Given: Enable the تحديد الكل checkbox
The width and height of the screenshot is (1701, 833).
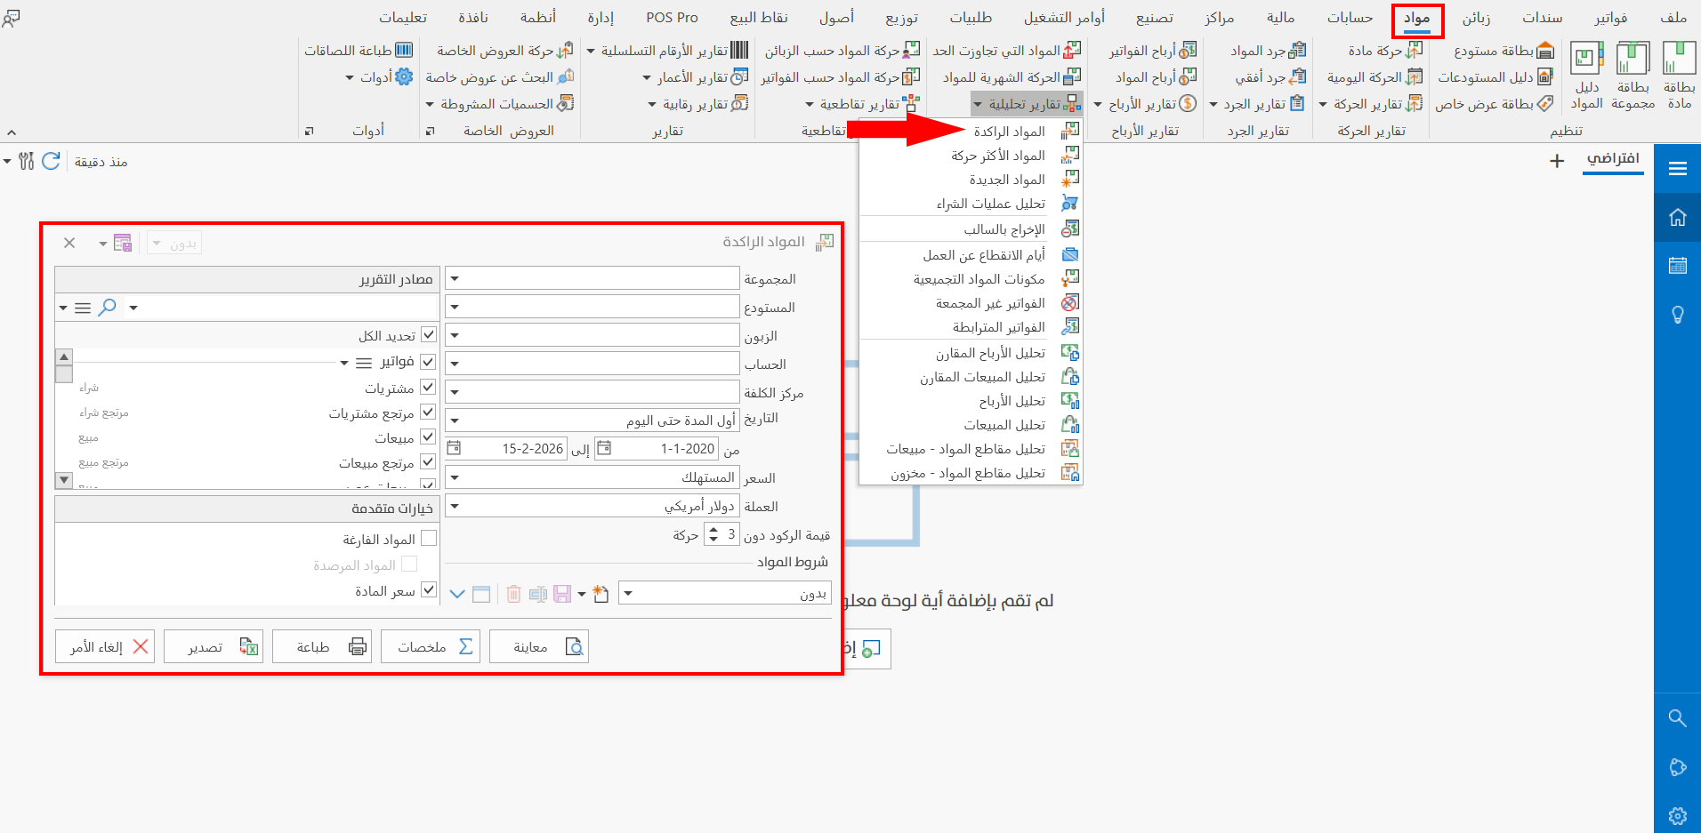Looking at the screenshot, I should click(429, 334).
